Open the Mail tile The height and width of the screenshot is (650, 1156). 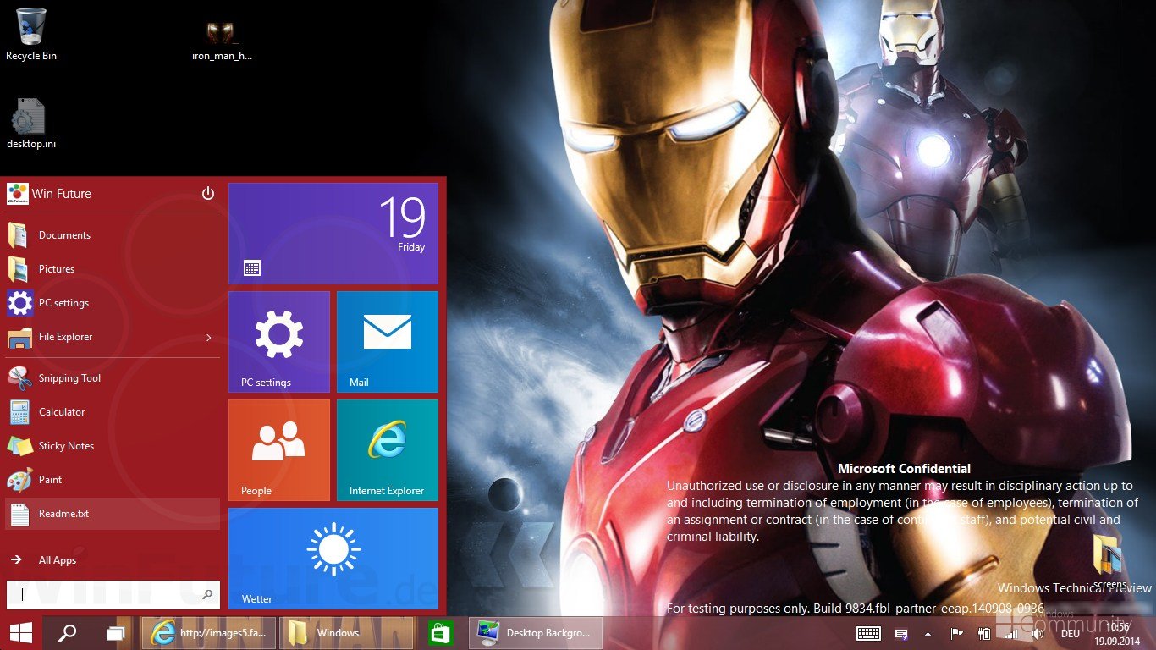(x=388, y=342)
